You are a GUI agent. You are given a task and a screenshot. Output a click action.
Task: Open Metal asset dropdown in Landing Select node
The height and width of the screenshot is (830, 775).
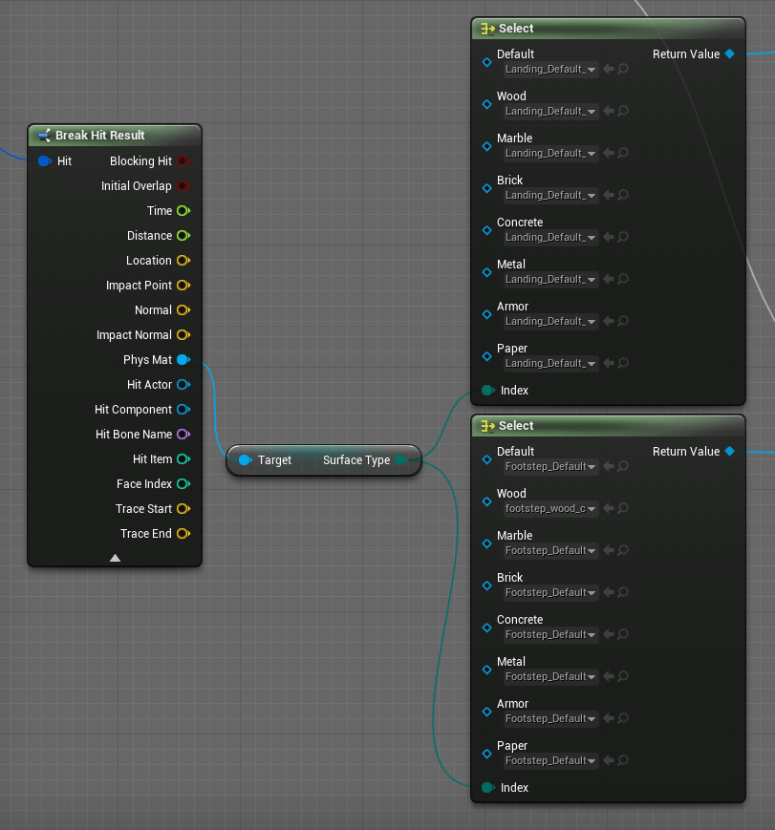point(551,279)
